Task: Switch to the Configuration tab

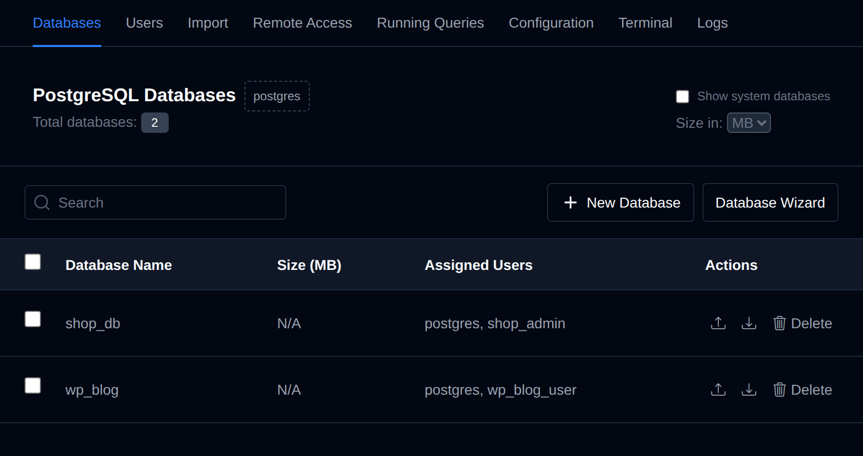Action: tap(551, 23)
